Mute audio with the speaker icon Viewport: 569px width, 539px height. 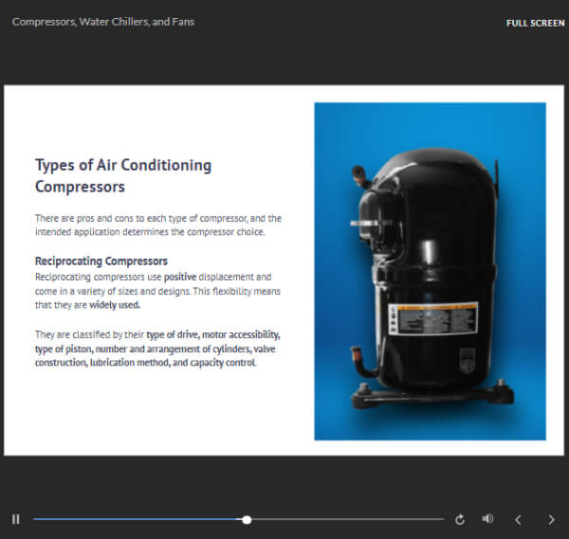[x=487, y=519]
